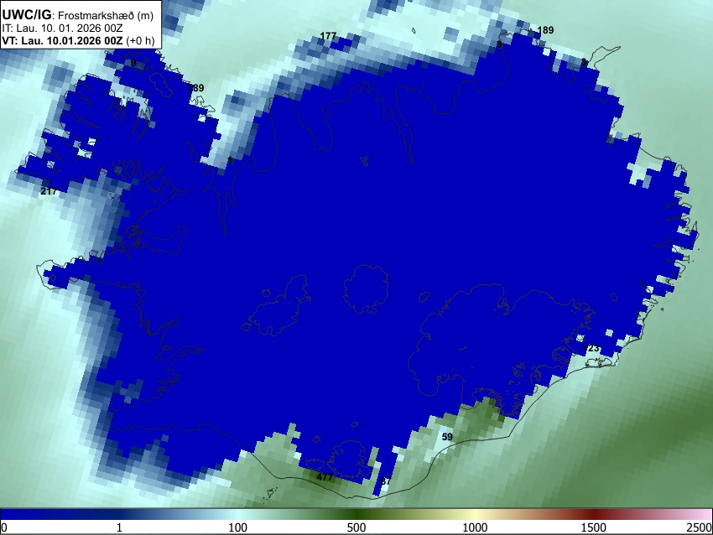
Task: Click the UWC/IG heading text
Action: (26, 15)
